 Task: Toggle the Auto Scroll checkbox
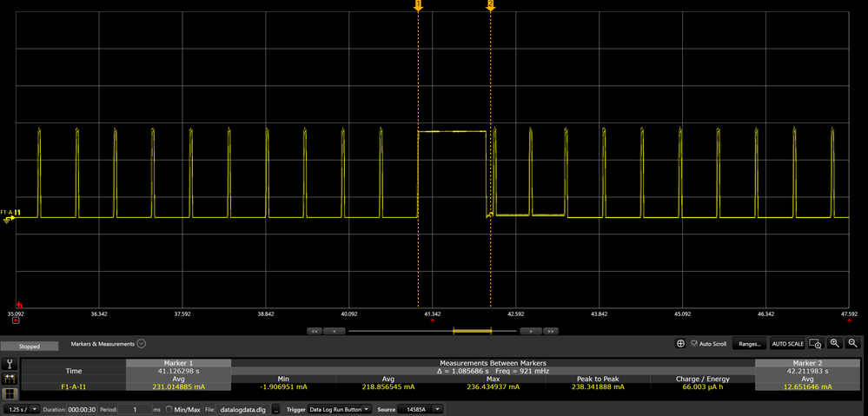click(x=693, y=344)
